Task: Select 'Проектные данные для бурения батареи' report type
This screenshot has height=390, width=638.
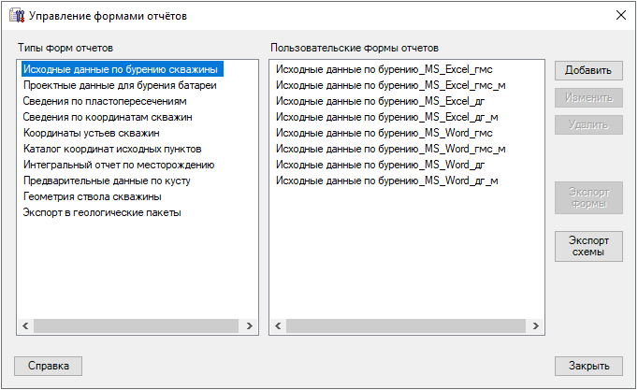Action: tap(120, 85)
